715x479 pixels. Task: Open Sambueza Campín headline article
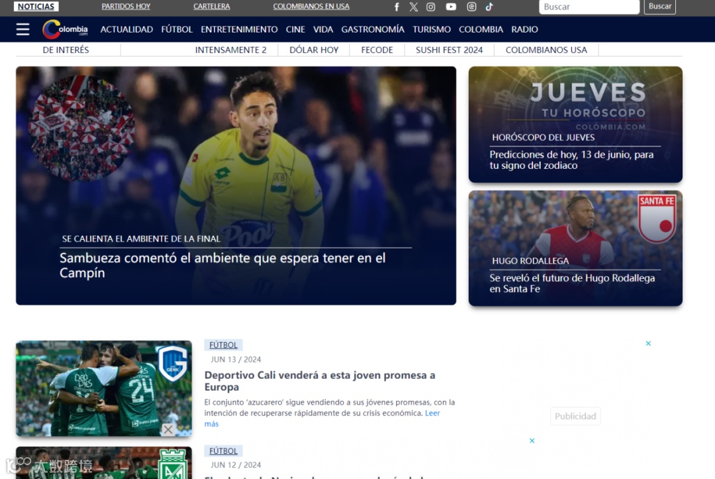tap(222, 265)
